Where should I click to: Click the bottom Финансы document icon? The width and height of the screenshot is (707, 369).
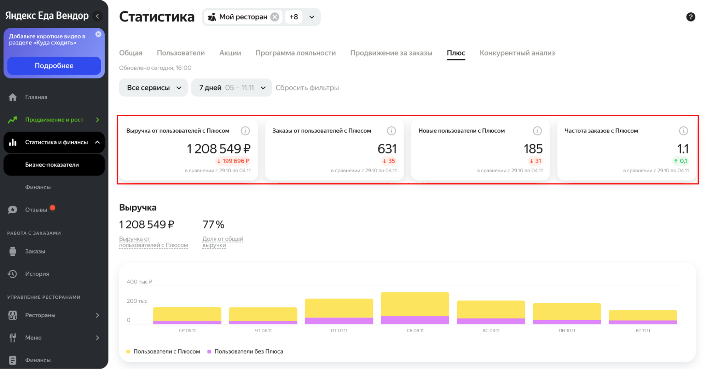pyautogui.click(x=13, y=360)
